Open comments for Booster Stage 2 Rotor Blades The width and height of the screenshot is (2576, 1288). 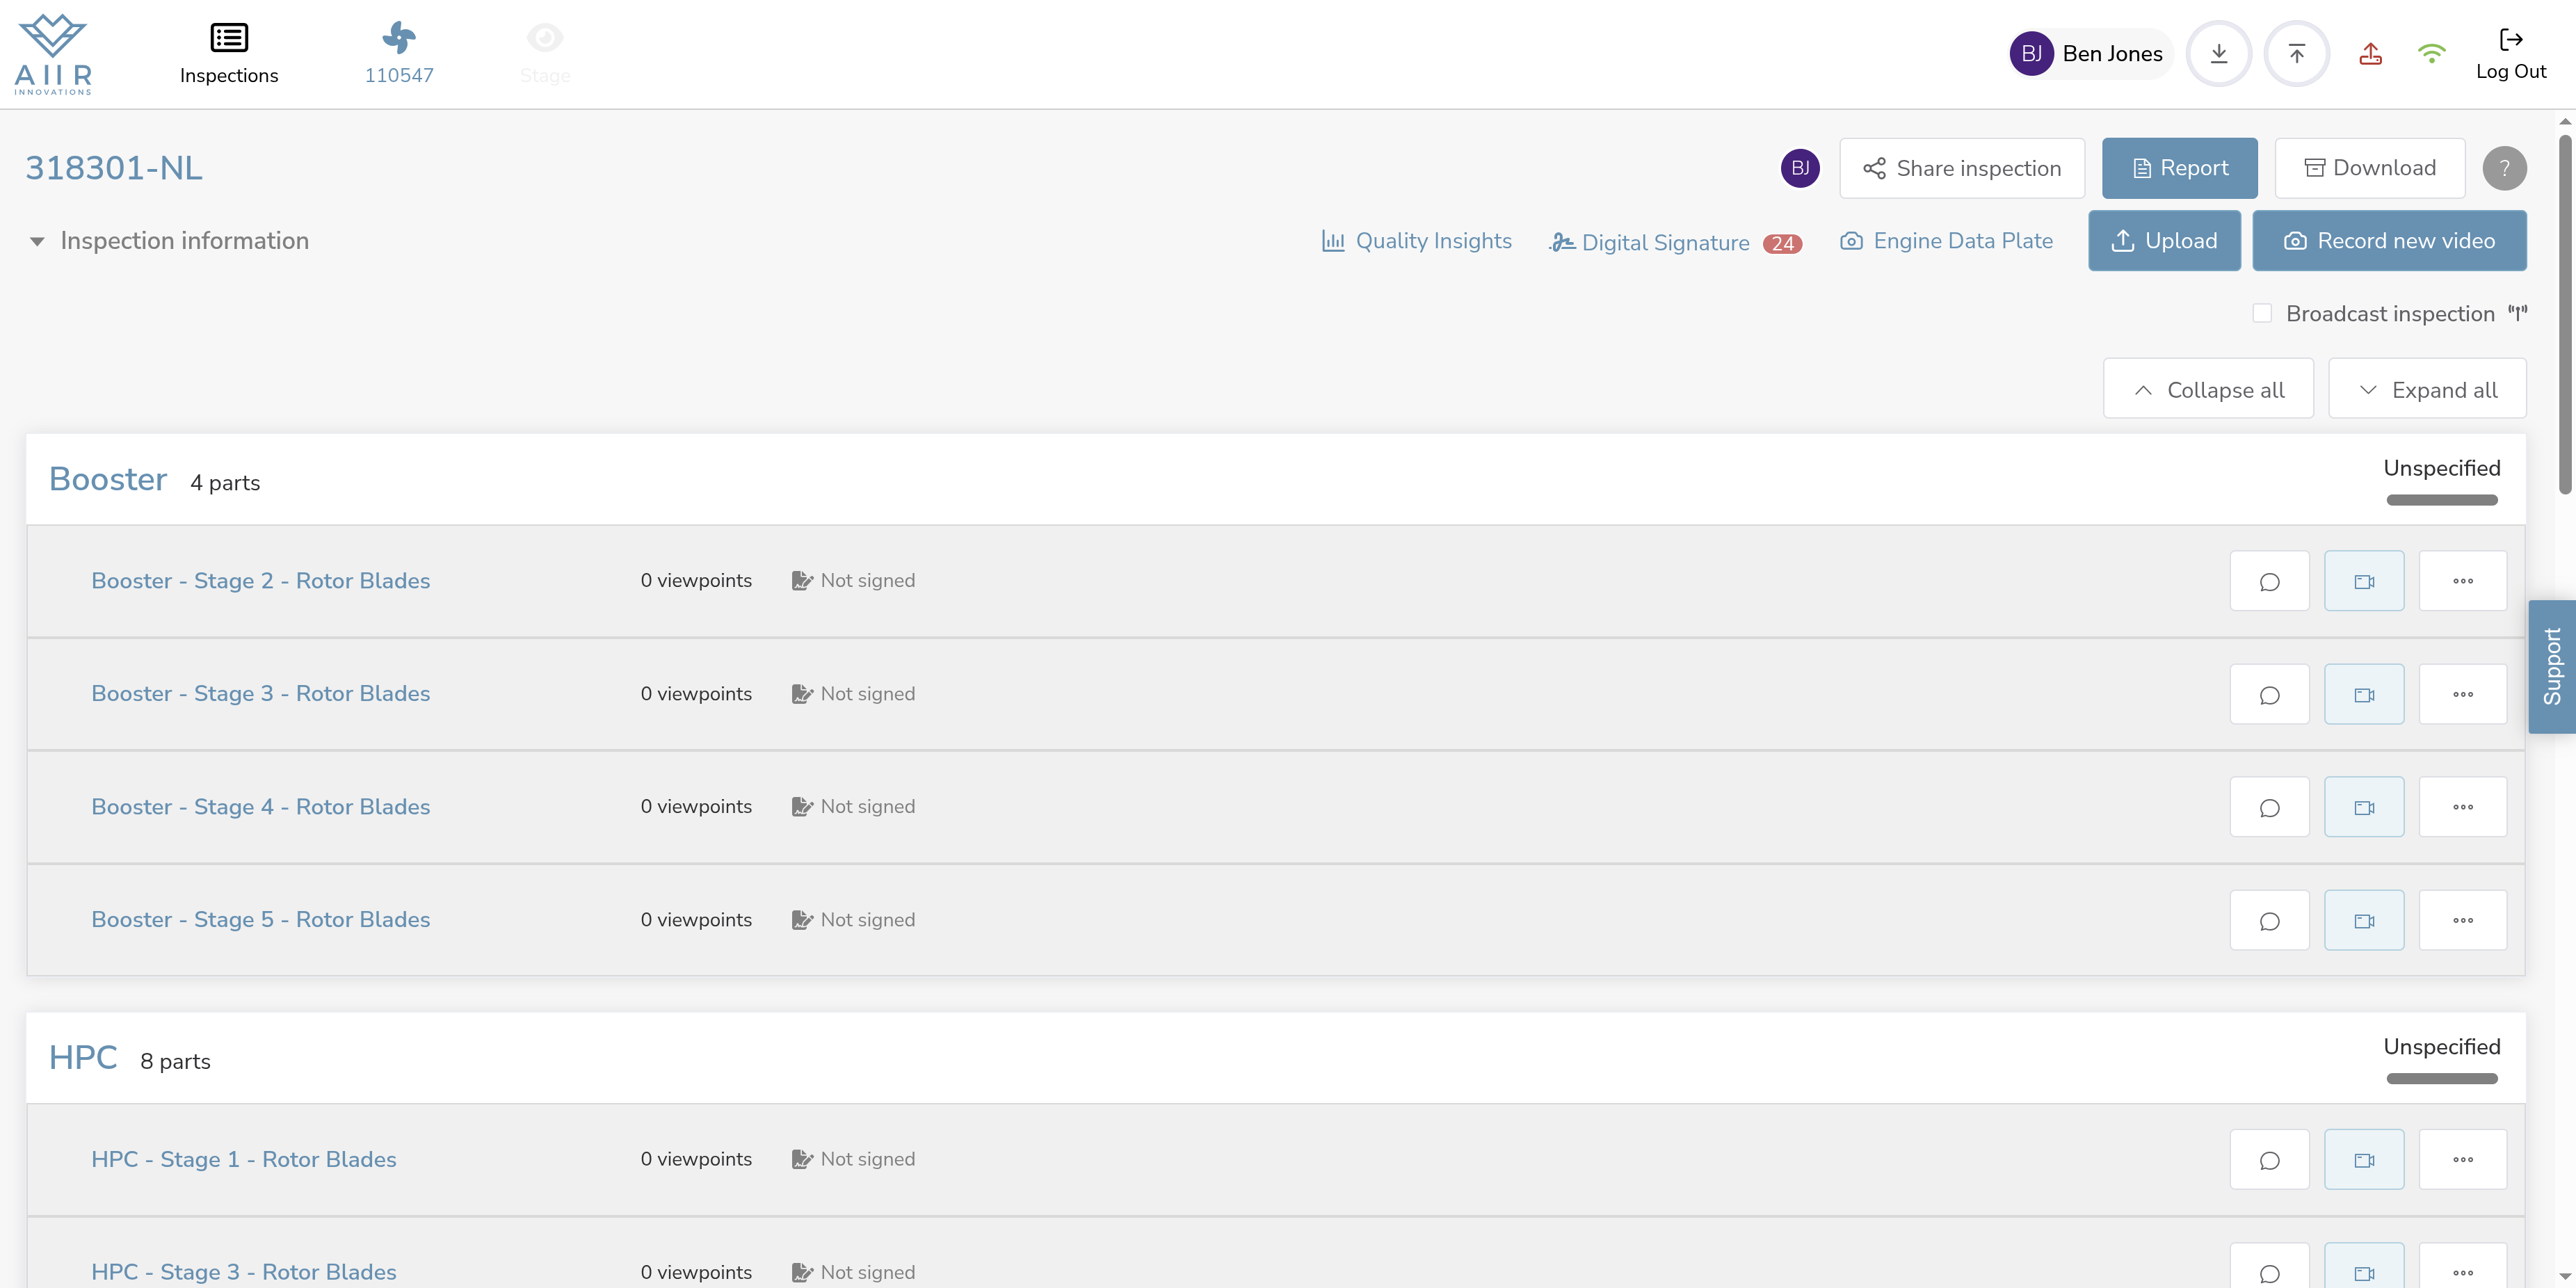(2269, 581)
